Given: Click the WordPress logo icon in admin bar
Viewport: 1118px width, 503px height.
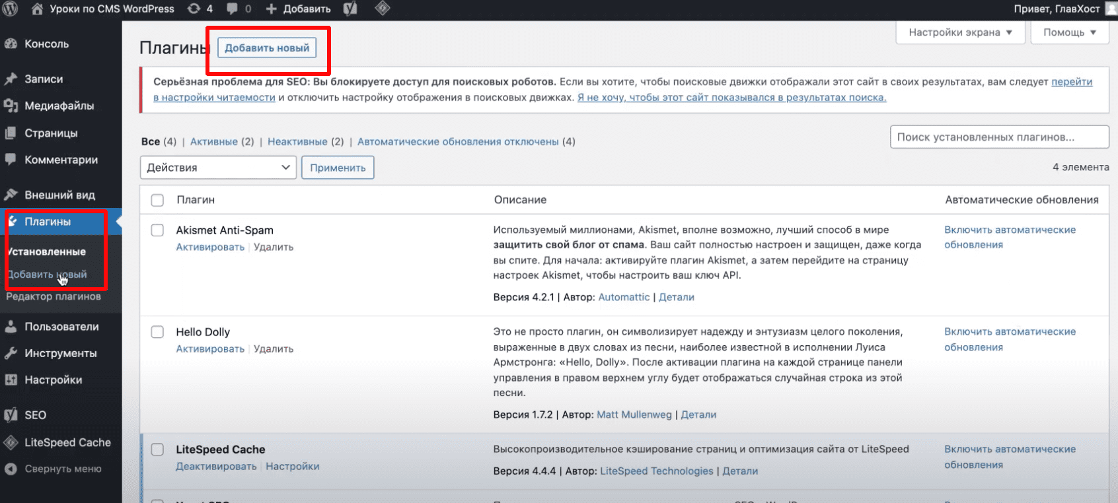Looking at the screenshot, I should coord(11,9).
